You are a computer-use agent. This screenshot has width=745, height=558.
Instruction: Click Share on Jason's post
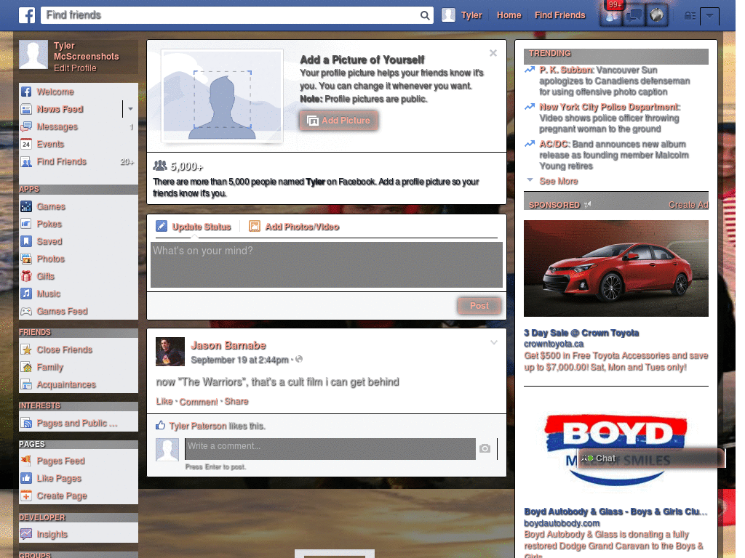(x=236, y=401)
